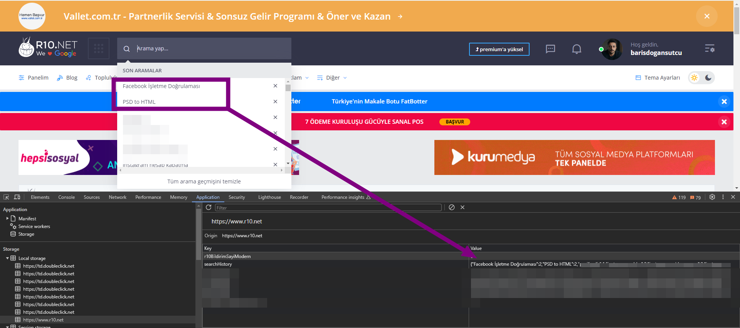The height and width of the screenshot is (328, 740).
Task: Click the Vallet.com.tr banner link
Action: tap(233, 16)
